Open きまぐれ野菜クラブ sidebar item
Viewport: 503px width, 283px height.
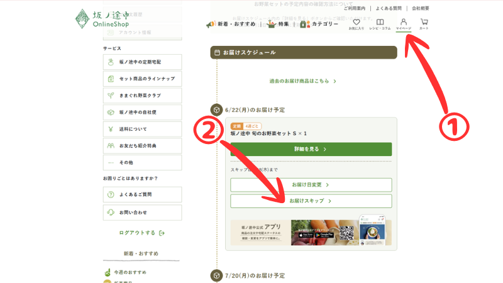pos(143,96)
